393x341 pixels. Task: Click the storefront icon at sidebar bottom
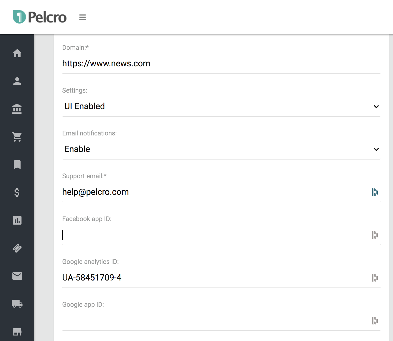[17, 332]
